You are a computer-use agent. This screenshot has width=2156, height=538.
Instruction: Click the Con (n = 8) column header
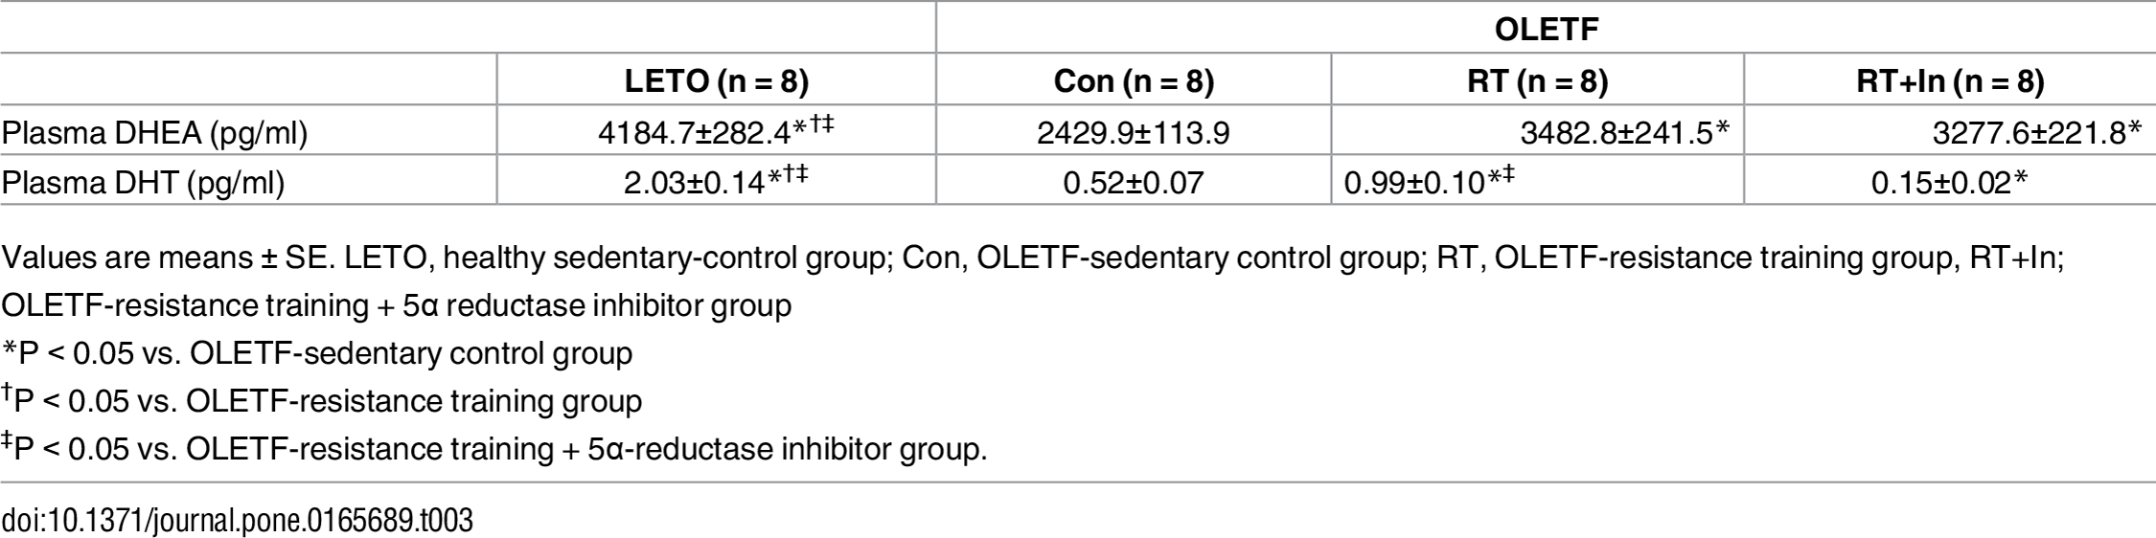pos(1134,82)
